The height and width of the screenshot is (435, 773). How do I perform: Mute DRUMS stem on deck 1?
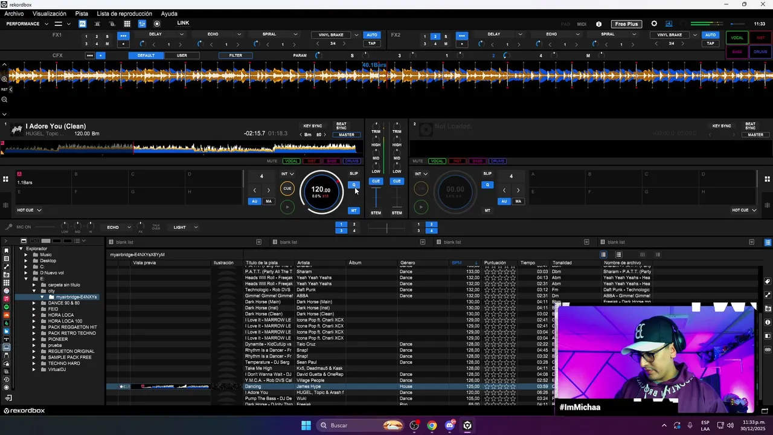[351, 161]
